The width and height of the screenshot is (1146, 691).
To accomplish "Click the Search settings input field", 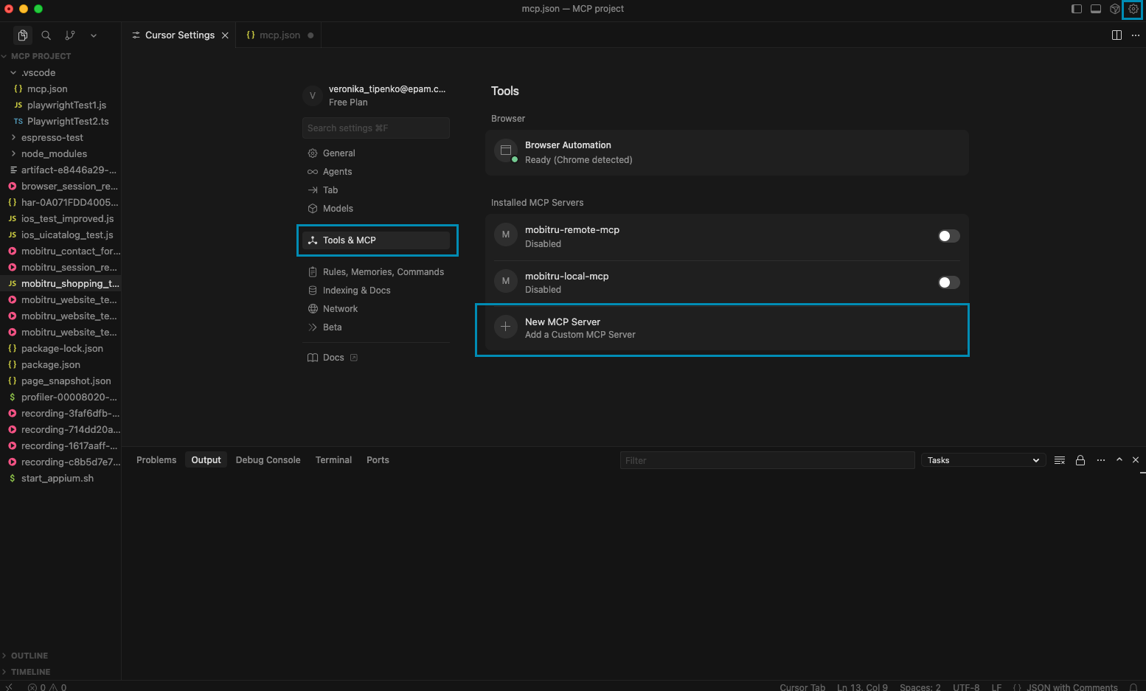I will (x=375, y=128).
